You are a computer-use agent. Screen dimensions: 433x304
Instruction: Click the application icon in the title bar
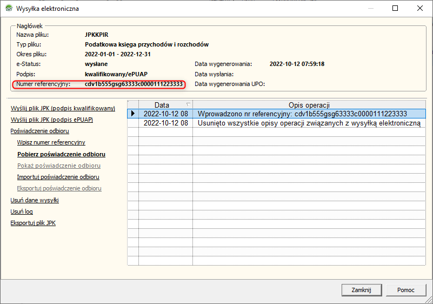coord(9,9)
